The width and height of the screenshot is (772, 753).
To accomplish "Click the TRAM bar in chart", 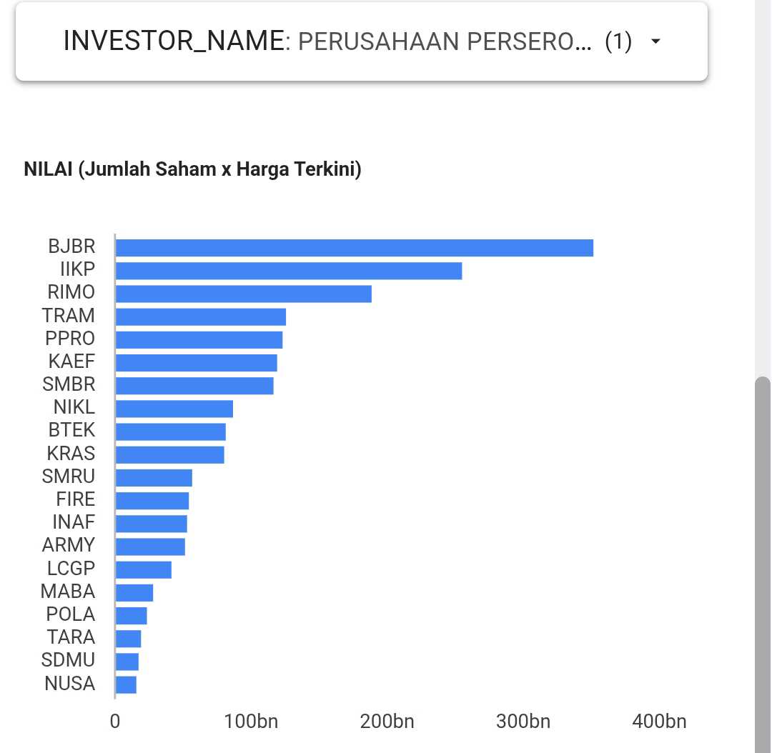I will coord(200,316).
